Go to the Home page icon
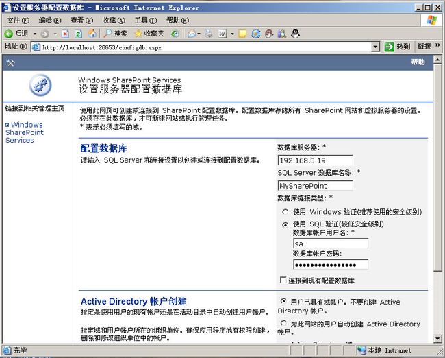 tap(92, 34)
